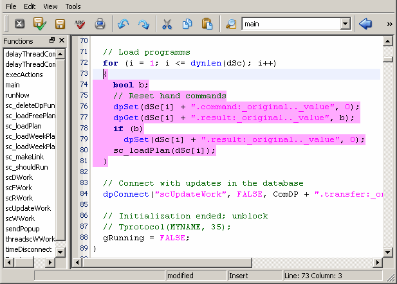Print the script using printer icon
The height and width of the screenshot is (284, 397).
pos(100,24)
